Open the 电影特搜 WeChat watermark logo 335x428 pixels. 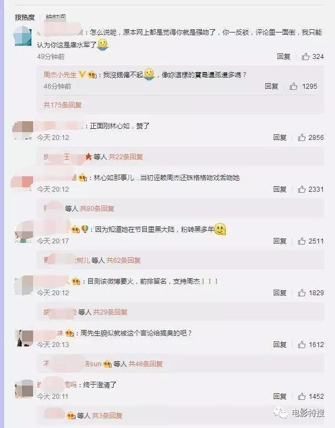[x=280, y=413]
